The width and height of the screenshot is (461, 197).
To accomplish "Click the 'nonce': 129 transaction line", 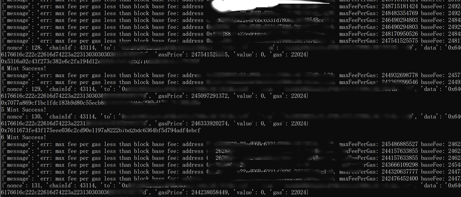I will pos(231,89).
